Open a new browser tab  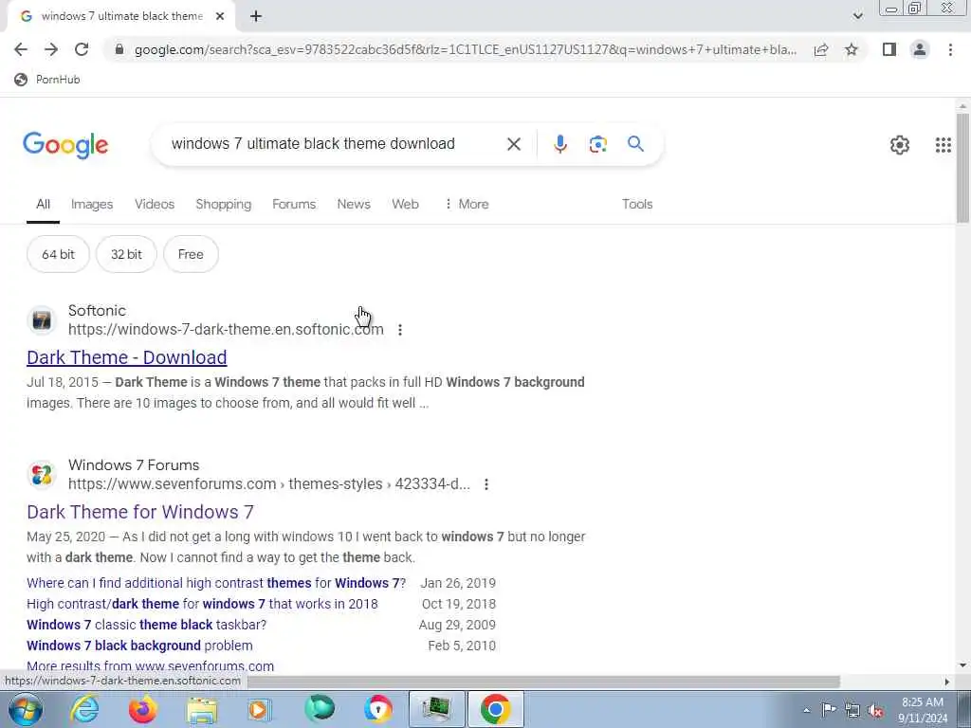tap(256, 17)
